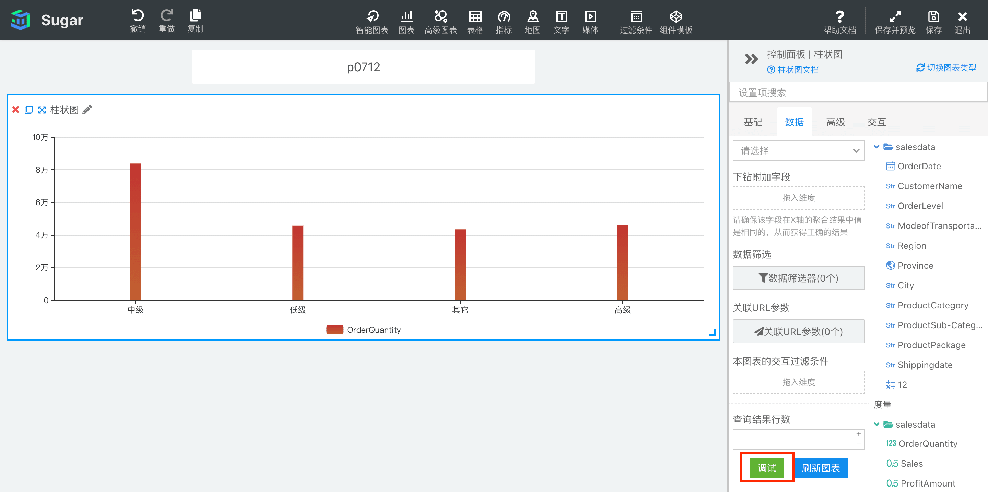This screenshot has height=492, width=988.
Task: Click the 撤销 undo icon
Action: click(138, 16)
